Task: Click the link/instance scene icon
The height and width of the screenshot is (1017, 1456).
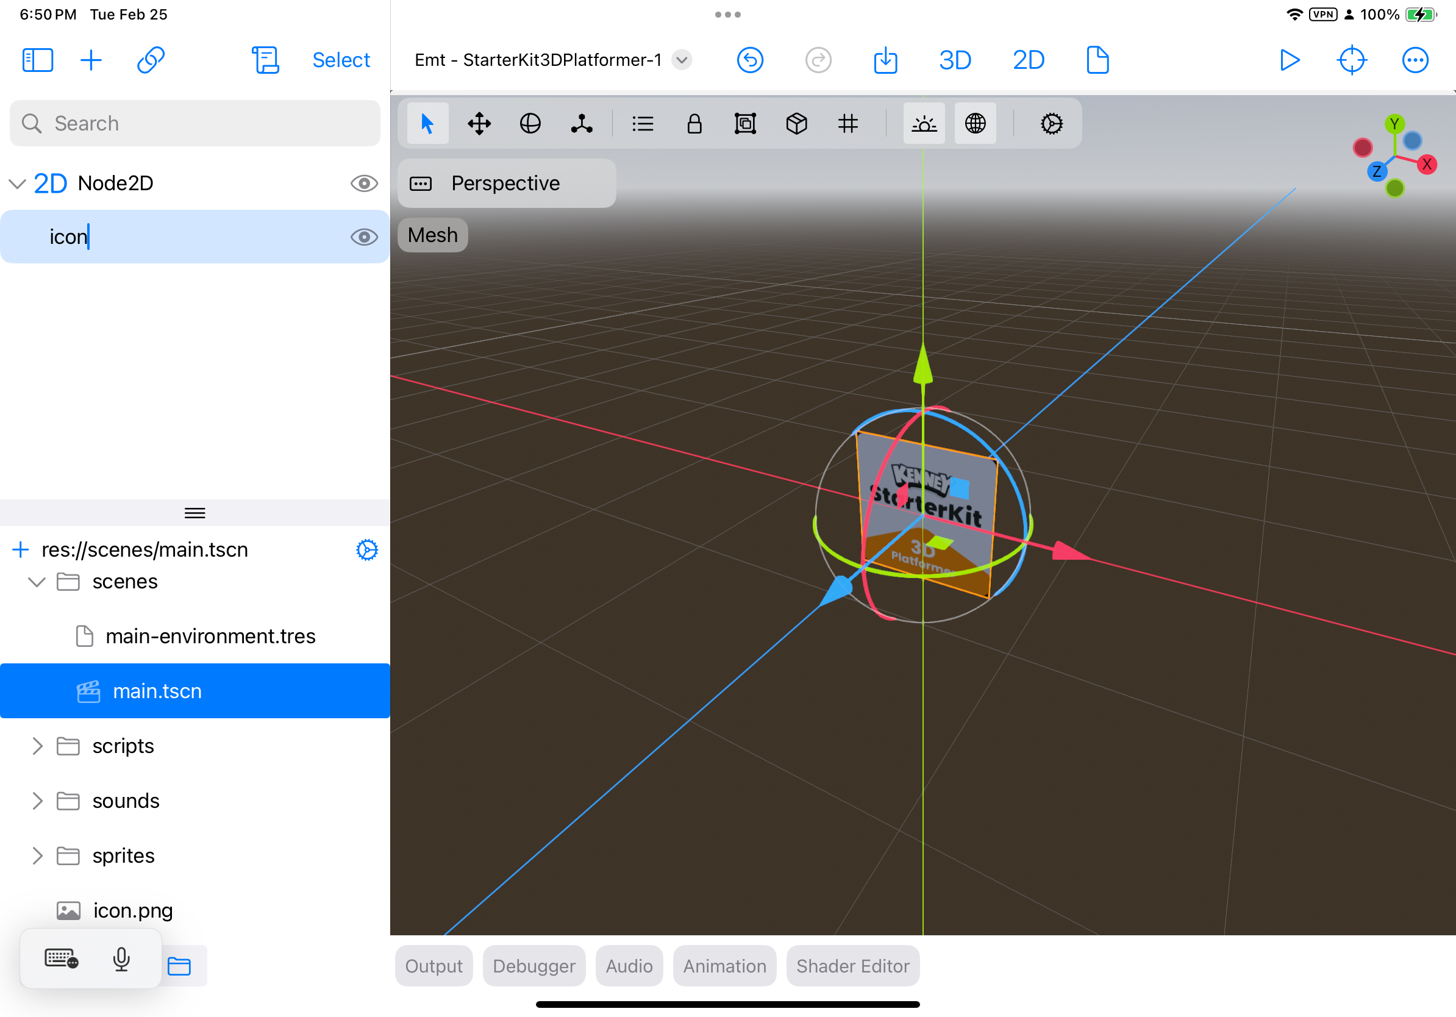Action: pos(151,60)
